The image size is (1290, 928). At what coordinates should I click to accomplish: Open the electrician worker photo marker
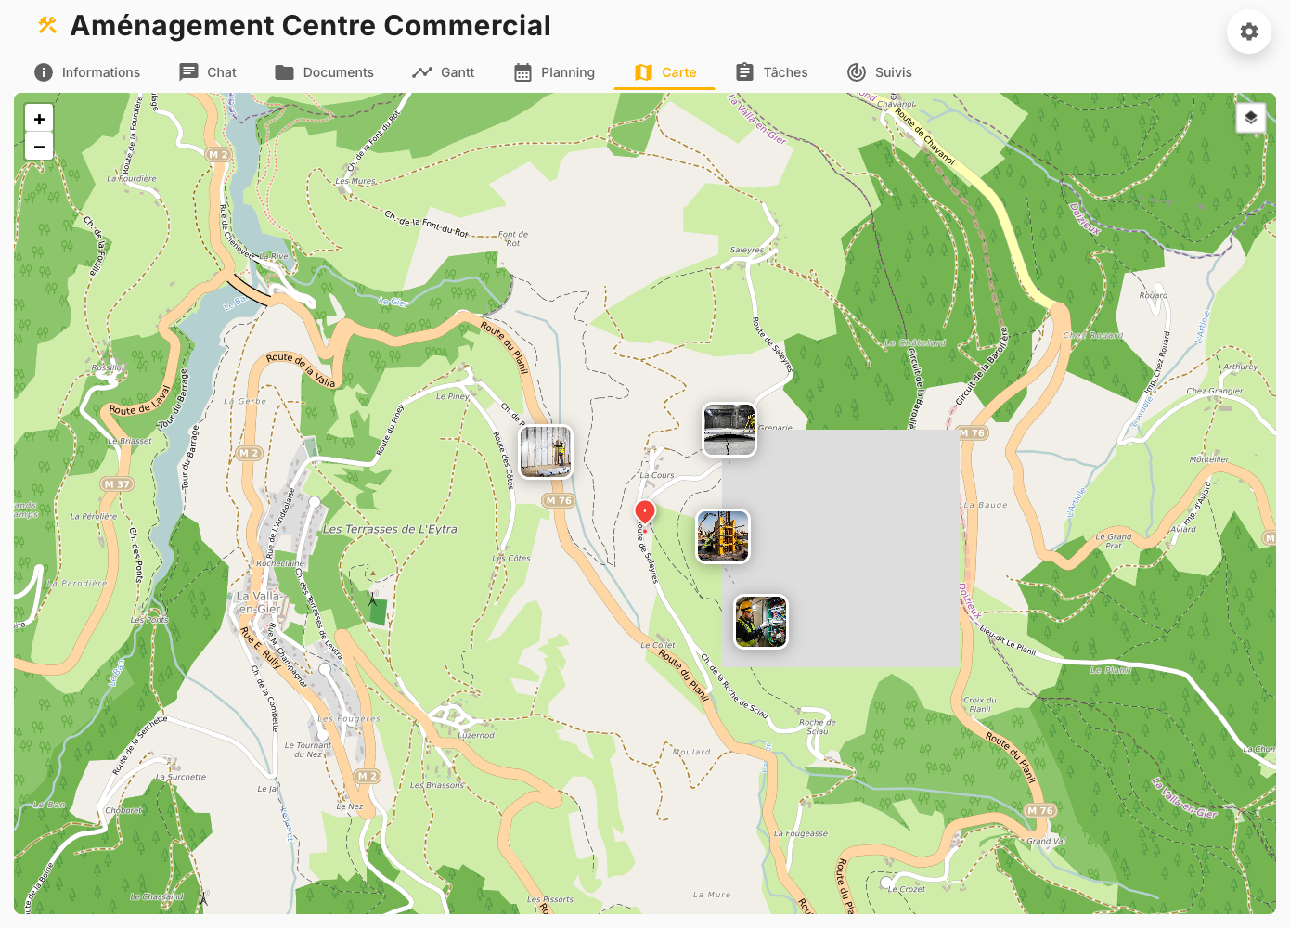click(761, 622)
